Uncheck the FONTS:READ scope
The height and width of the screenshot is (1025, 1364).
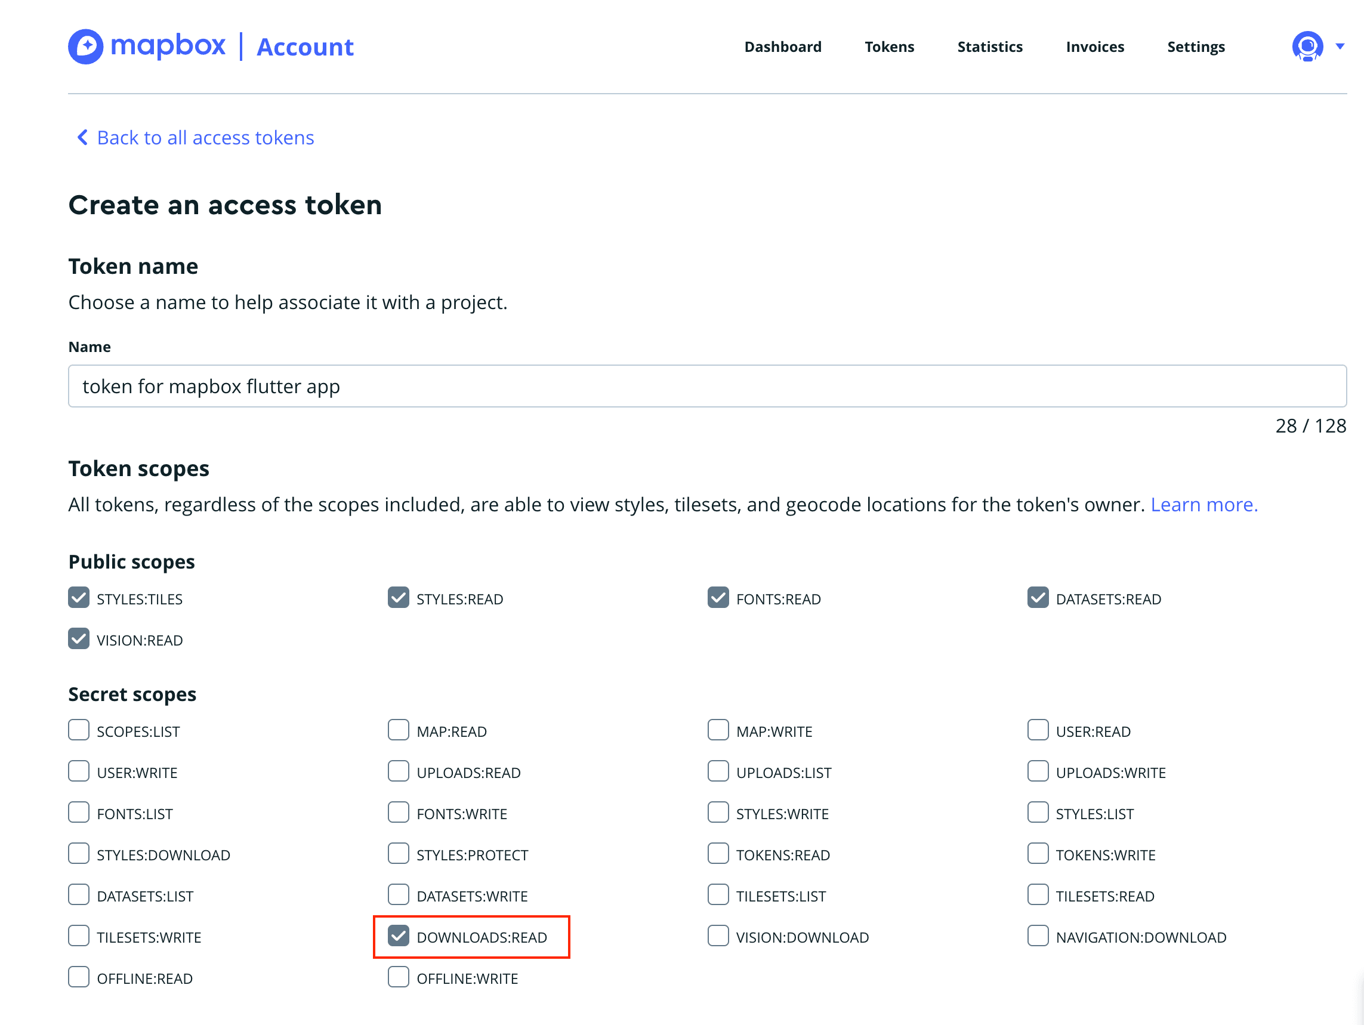tap(718, 598)
